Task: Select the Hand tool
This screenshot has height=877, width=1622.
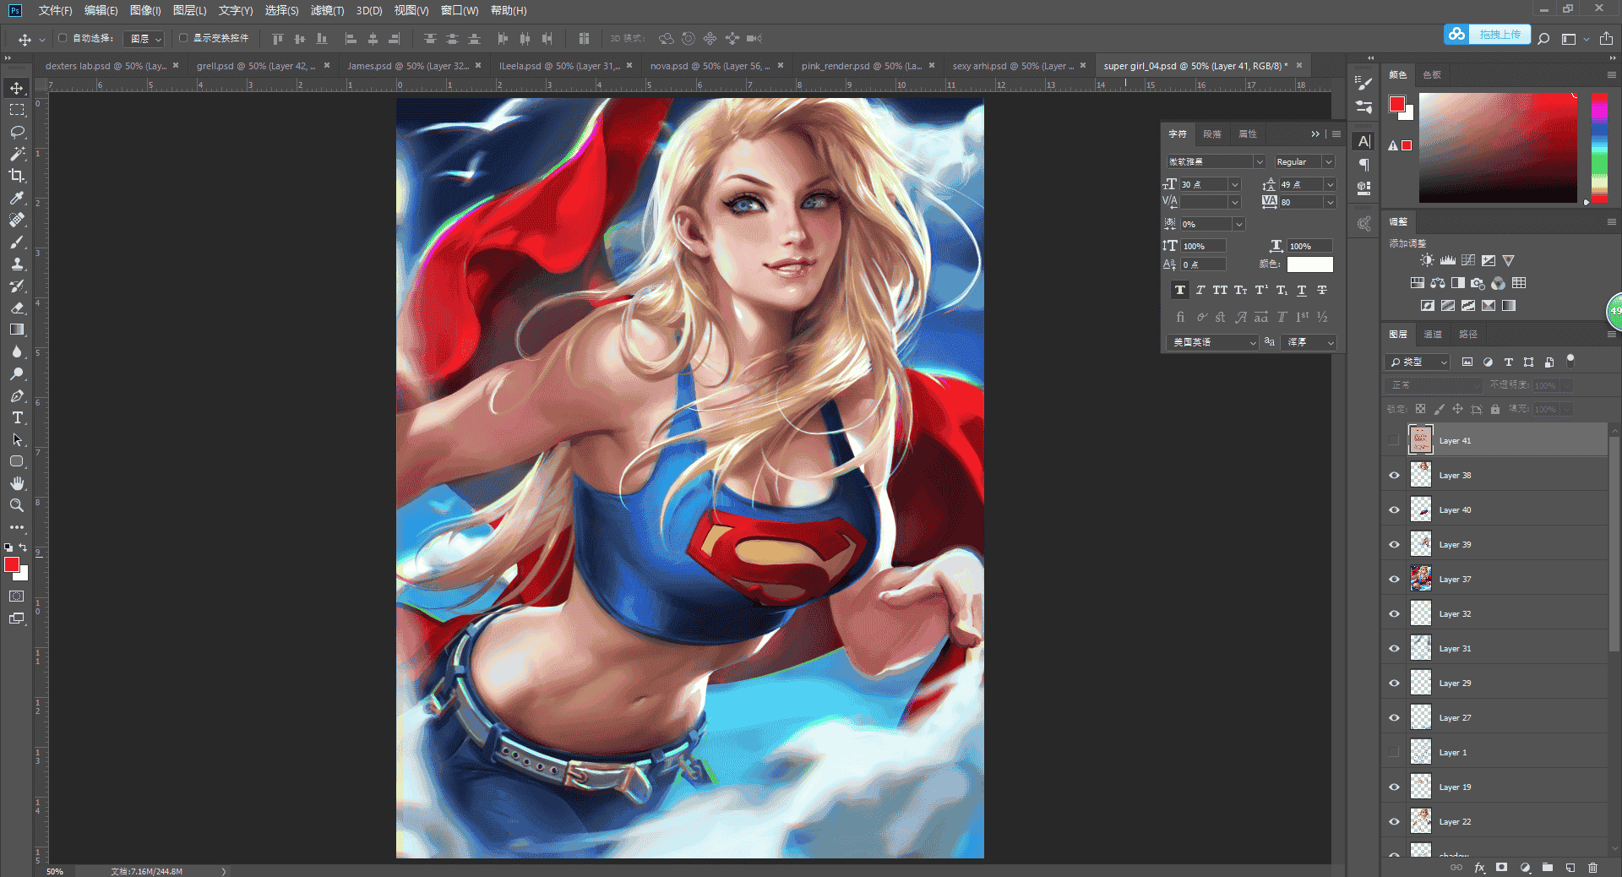Action: pyautogui.click(x=17, y=483)
